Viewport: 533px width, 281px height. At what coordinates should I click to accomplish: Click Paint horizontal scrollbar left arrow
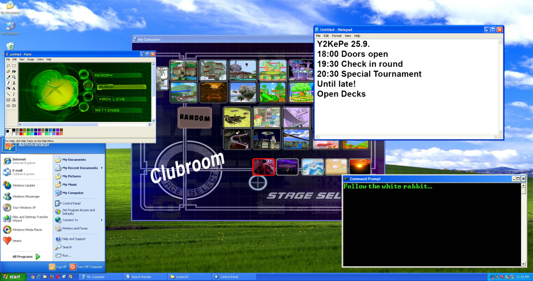[20, 125]
